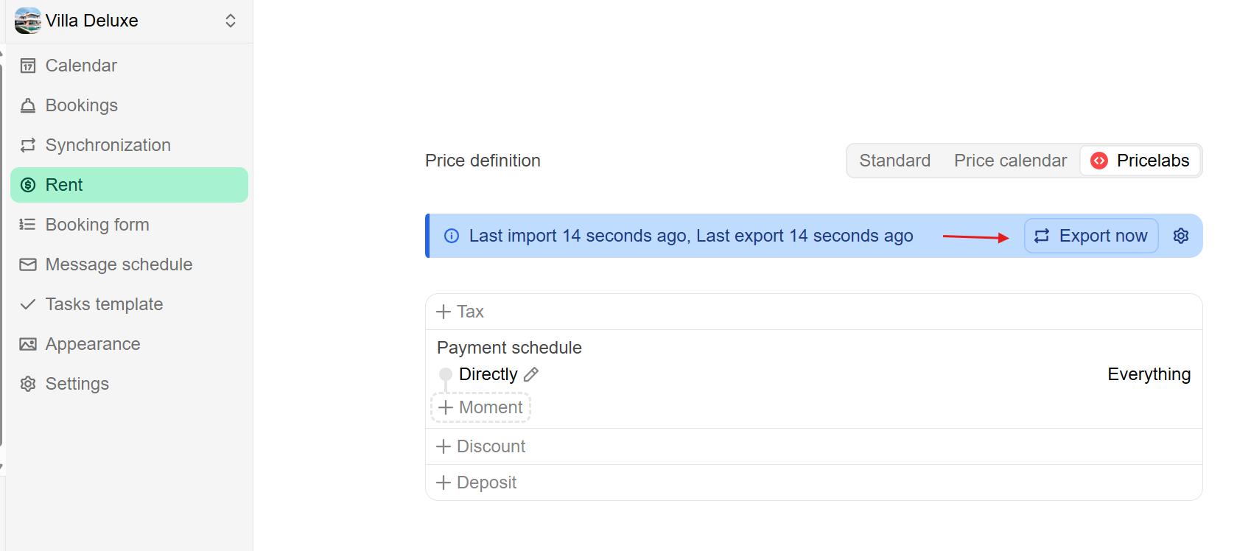Image resolution: width=1251 pixels, height=551 pixels.
Task: Click the Villa Deluxe property thumbnail
Action: [28, 21]
